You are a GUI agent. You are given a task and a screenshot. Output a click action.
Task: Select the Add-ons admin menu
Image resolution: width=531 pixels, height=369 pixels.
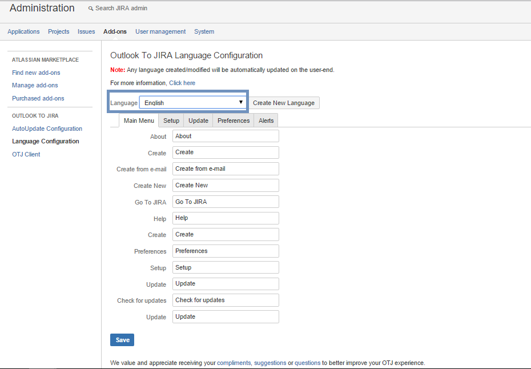pyautogui.click(x=115, y=31)
